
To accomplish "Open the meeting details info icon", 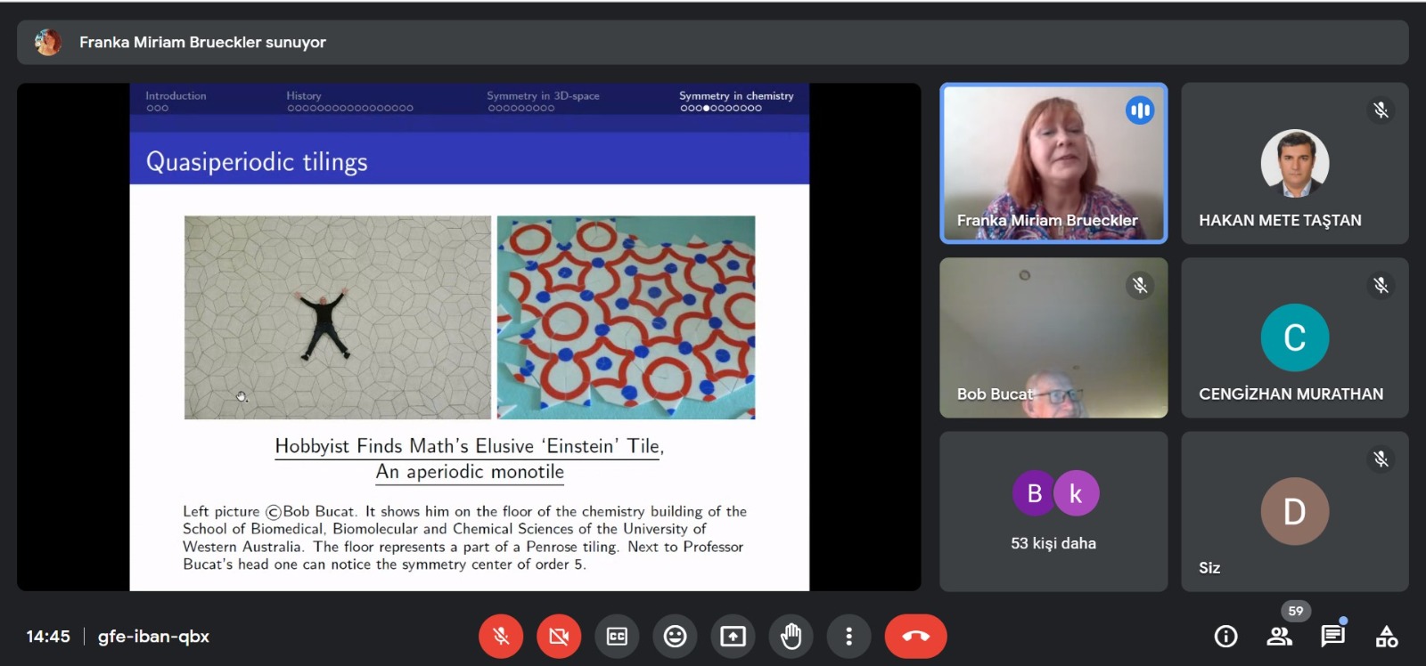I will (1225, 636).
